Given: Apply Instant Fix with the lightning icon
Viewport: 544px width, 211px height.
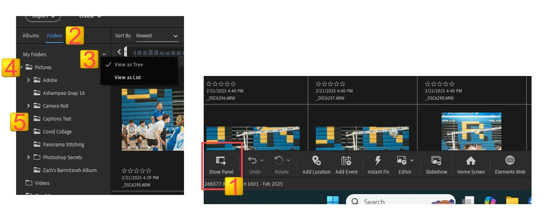Looking at the screenshot, I should click(378, 161).
